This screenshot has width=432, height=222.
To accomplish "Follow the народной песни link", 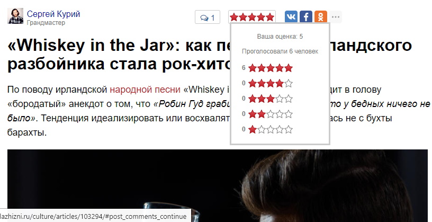I will click(x=145, y=90).
